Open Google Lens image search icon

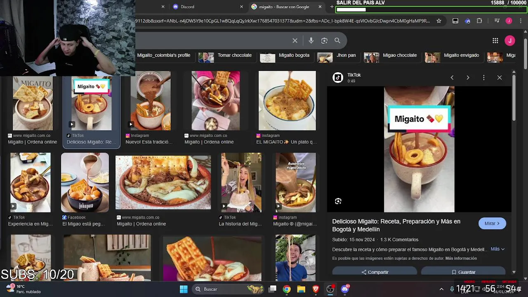pyautogui.click(x=324, y=40)
